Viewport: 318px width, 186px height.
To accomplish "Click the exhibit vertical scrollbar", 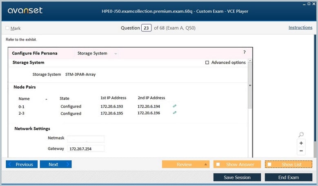I will 250,85.
